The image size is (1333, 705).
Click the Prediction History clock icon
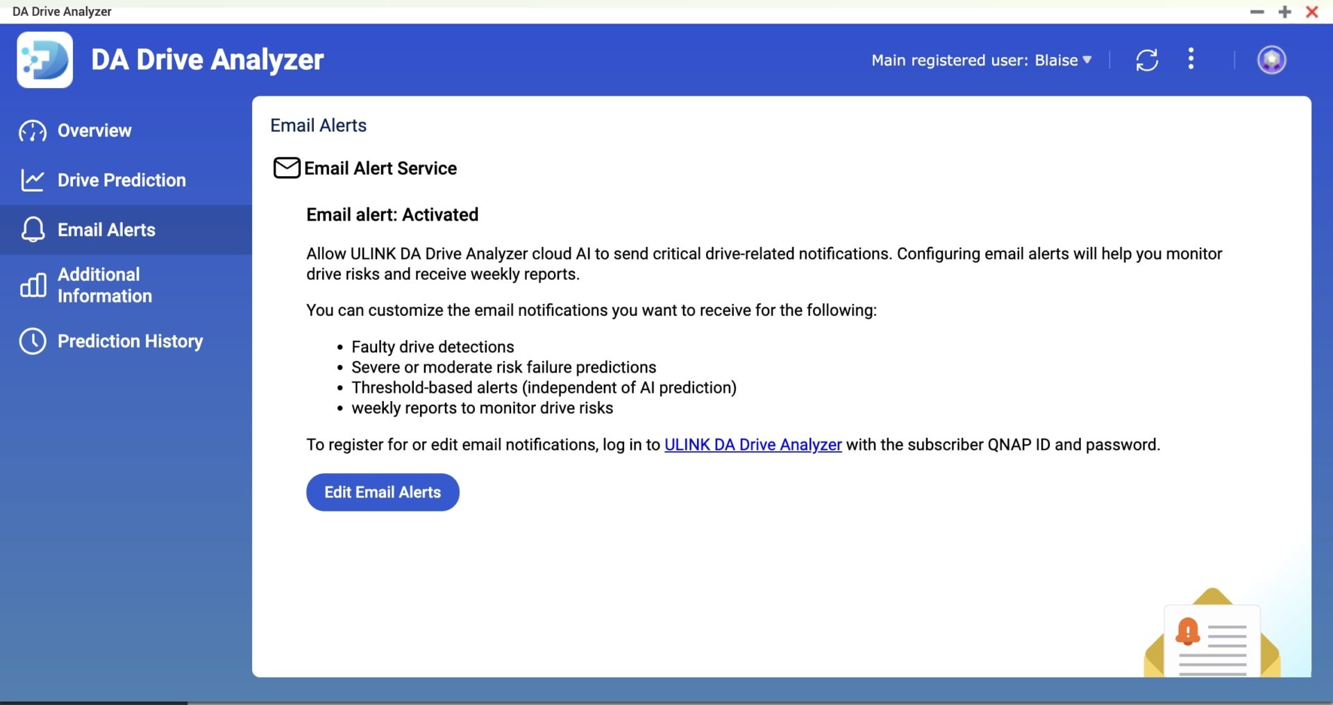[x=33, y=341]
